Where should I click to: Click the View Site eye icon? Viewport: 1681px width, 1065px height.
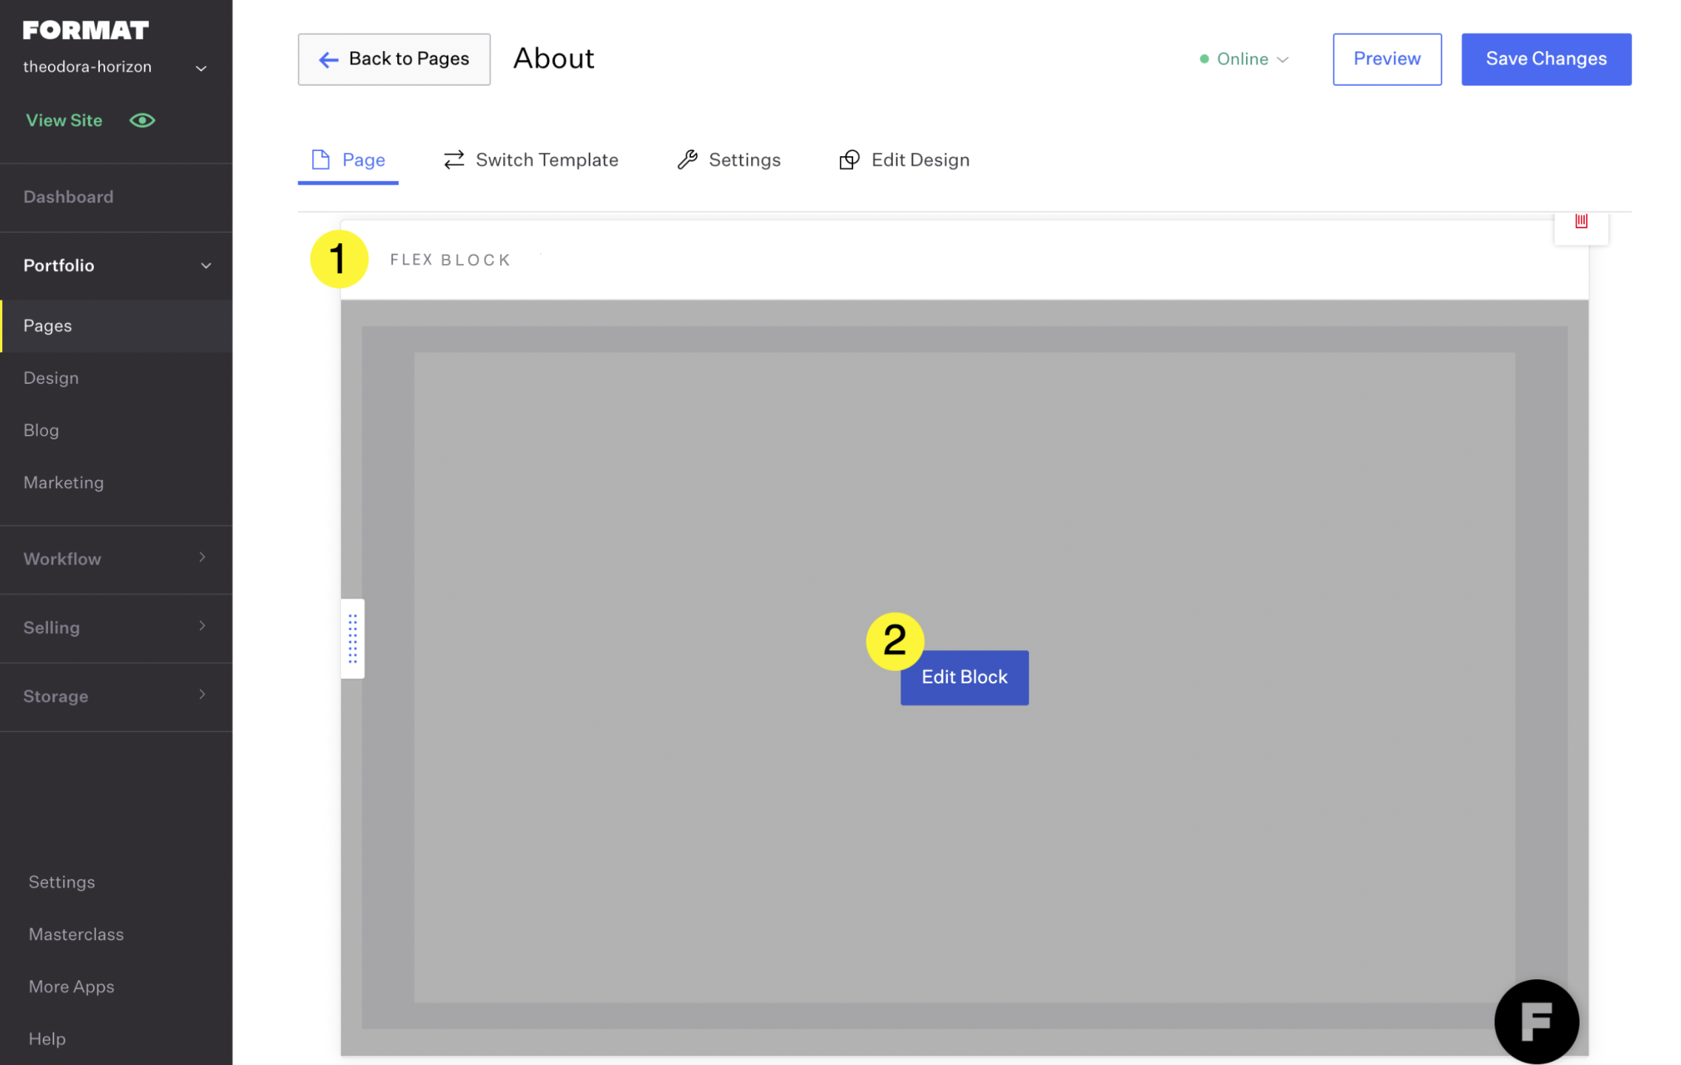click(142, 121)
